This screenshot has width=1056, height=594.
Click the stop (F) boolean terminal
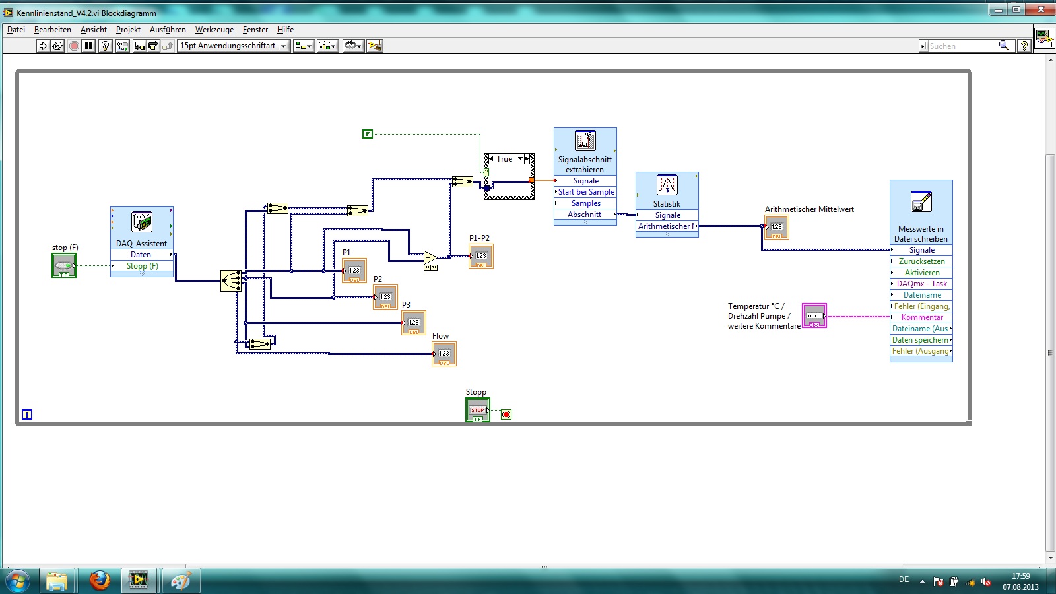pos(64,265)
